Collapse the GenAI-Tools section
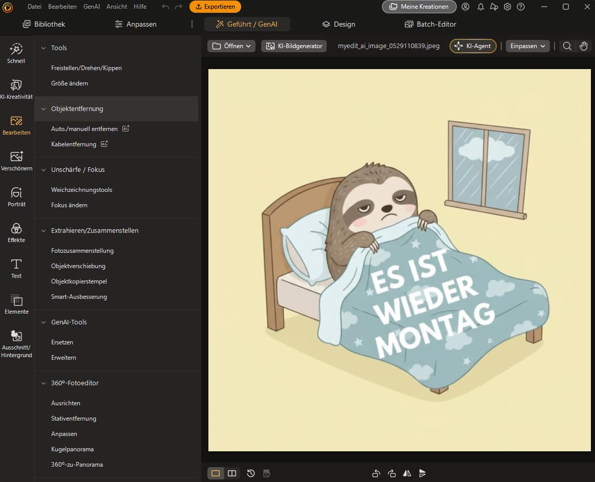Image resolution: width=595 pixels, height=482 pixels. (x=44, y=322)
